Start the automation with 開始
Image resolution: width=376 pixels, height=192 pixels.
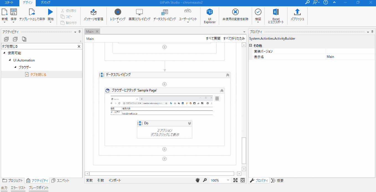[50, 16]
